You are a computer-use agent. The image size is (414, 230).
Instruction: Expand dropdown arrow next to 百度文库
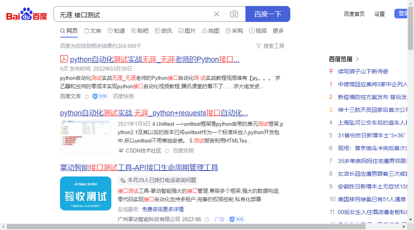[x=86, y=97]
